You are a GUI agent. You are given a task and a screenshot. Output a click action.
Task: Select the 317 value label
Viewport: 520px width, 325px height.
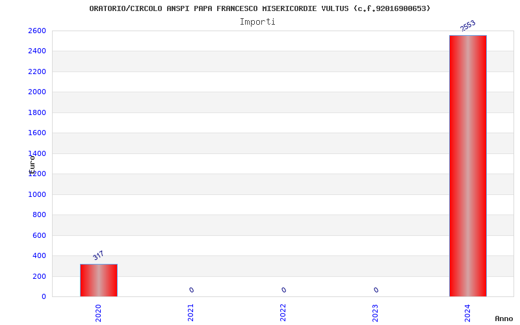pyautogui.click(x=98, y=255)
